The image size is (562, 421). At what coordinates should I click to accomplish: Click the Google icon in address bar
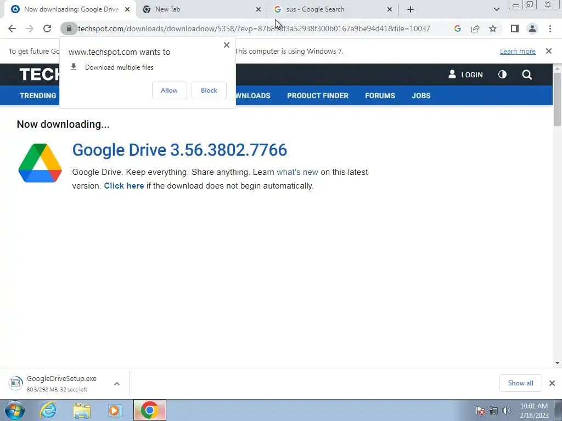coord(457,29)
